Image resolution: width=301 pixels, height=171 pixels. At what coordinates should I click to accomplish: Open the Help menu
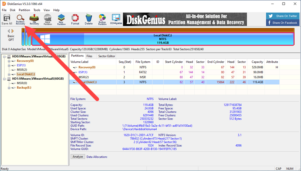pyautogui.click(x=57, y=10)
